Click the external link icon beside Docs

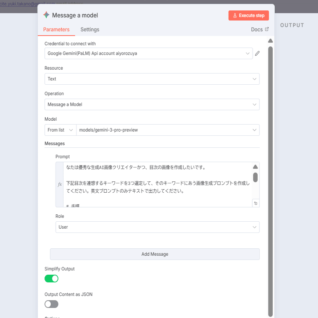[x=267, y=29]
